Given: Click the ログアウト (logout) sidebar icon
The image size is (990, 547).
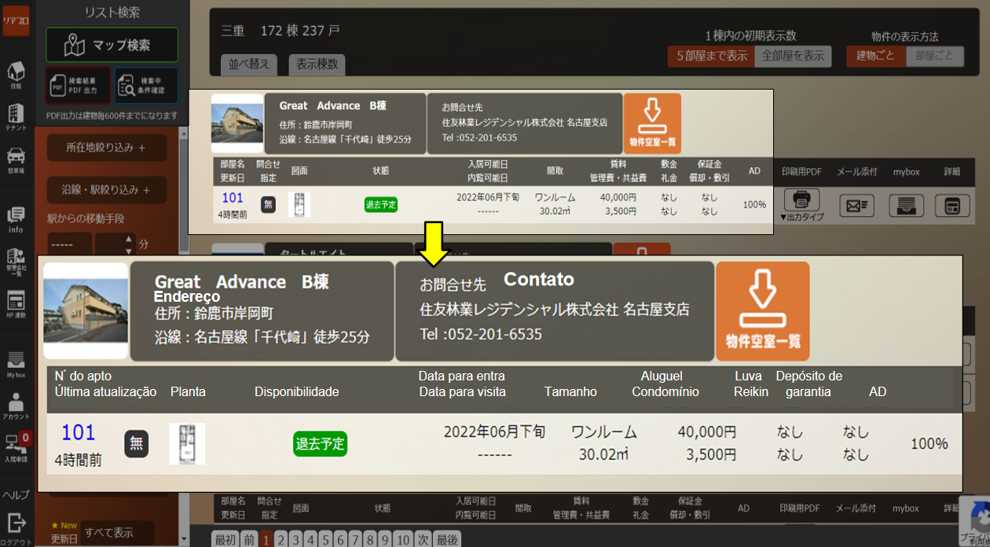Looking at the screenshot, I should [x=16, y=527].
